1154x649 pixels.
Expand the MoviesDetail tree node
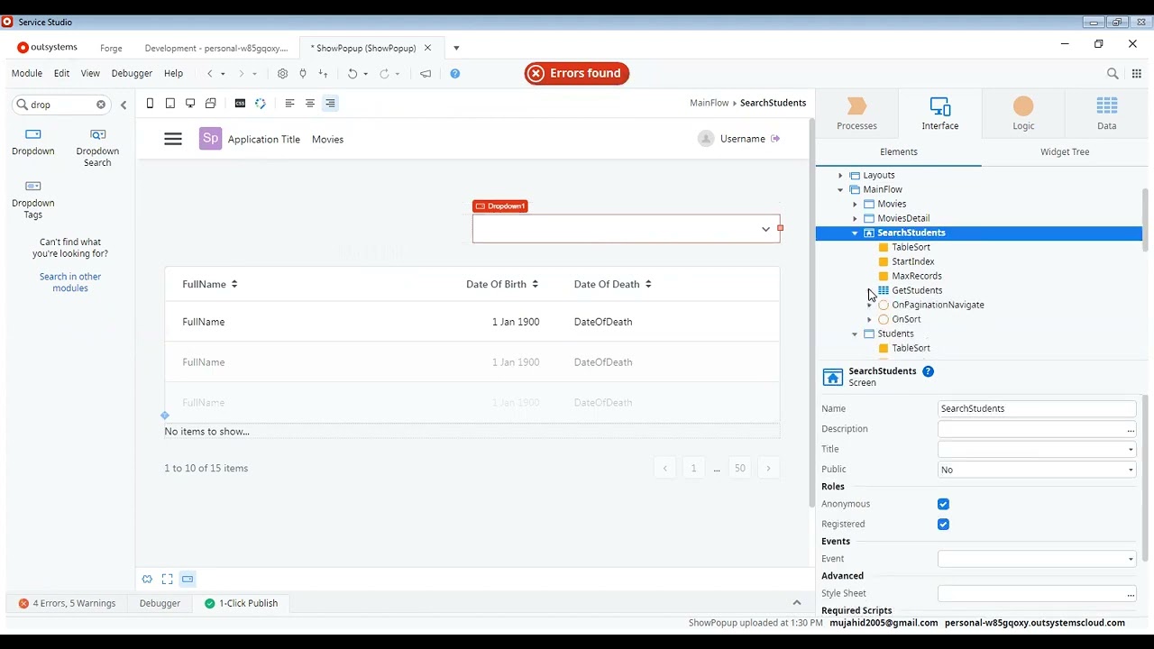pos(855,218)
